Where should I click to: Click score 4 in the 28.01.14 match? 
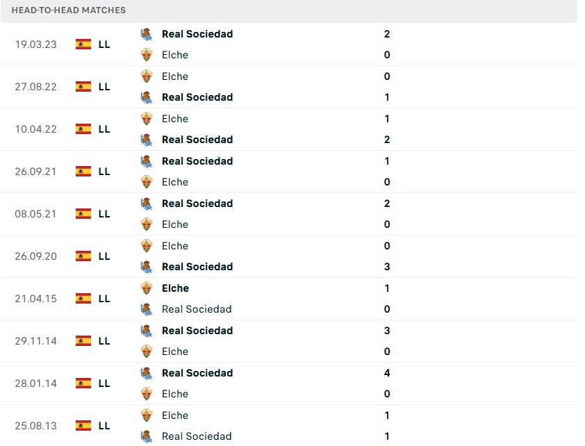pos(387,373)
